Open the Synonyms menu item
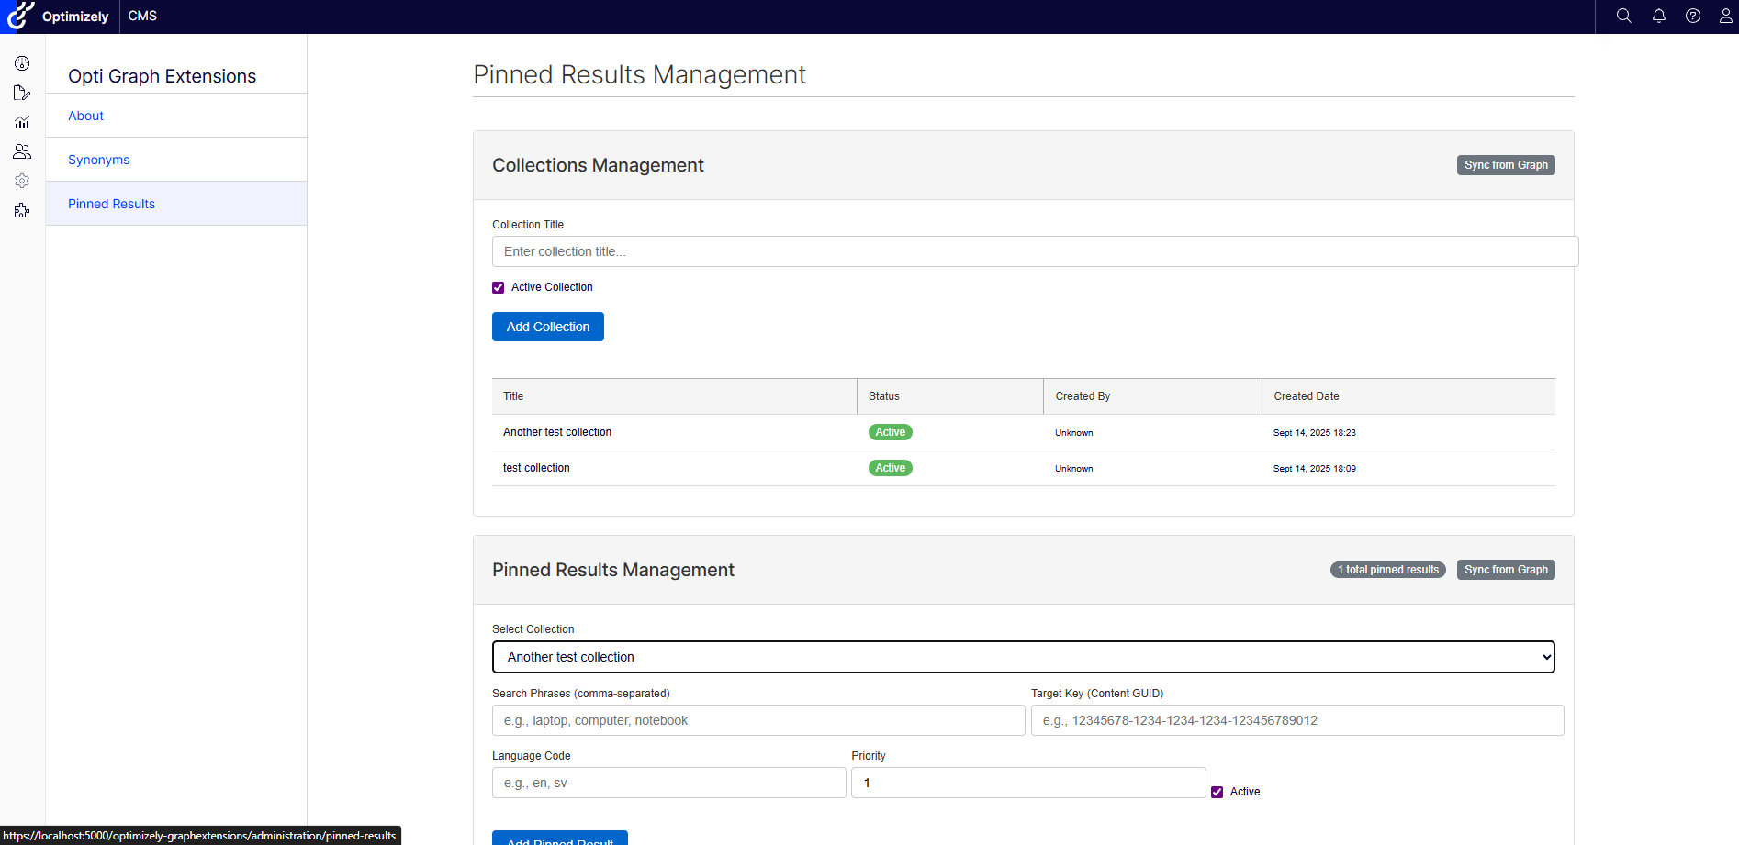This screenshot has width=1739, height=845. (98, 160)
